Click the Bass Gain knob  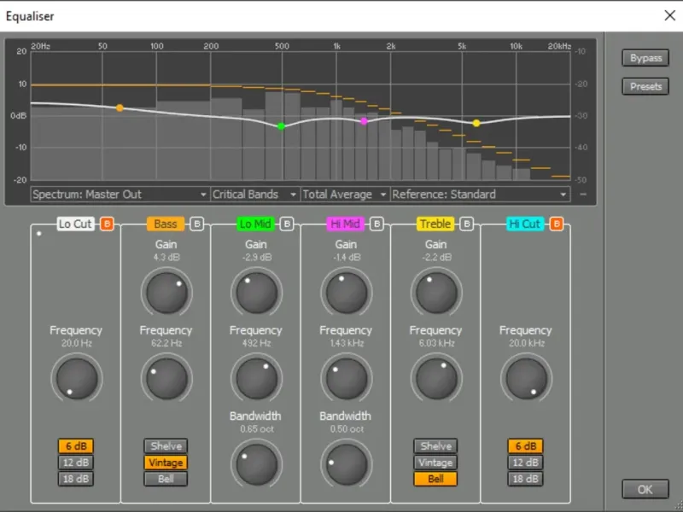[166, 293]
